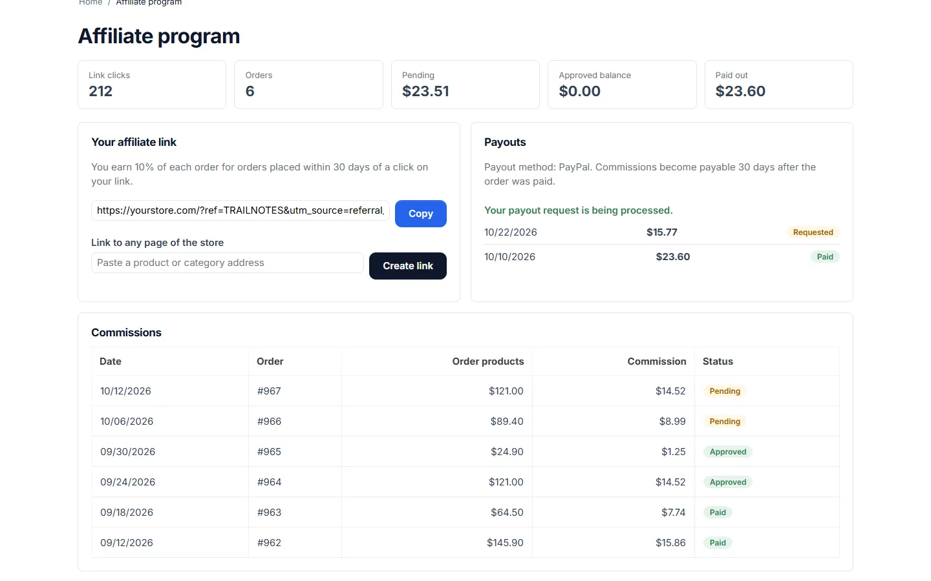This screenshot has width=931, height=581.
Task: Select payout date 10/10/2026
Action: pyautogui.click(x=510, y=257)
